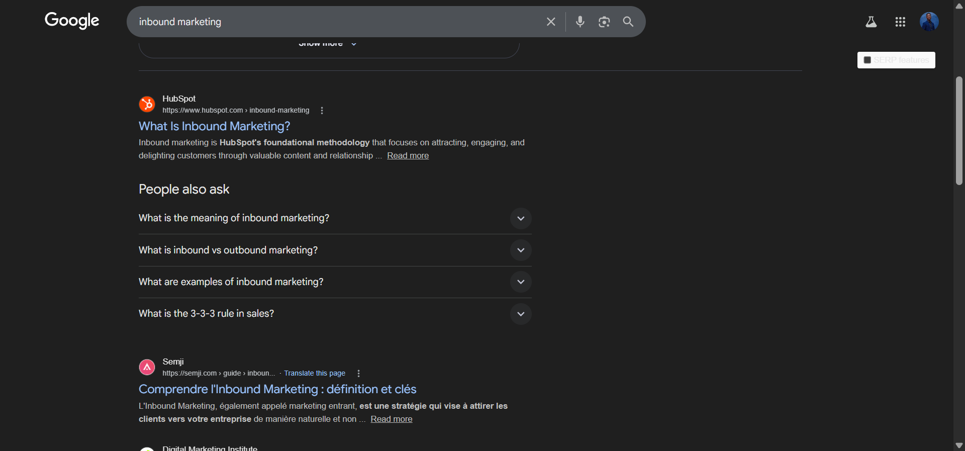This screenshot has height=451, width=965.
Task: Click the scrollbar up arrow
Action: [959, 6]
